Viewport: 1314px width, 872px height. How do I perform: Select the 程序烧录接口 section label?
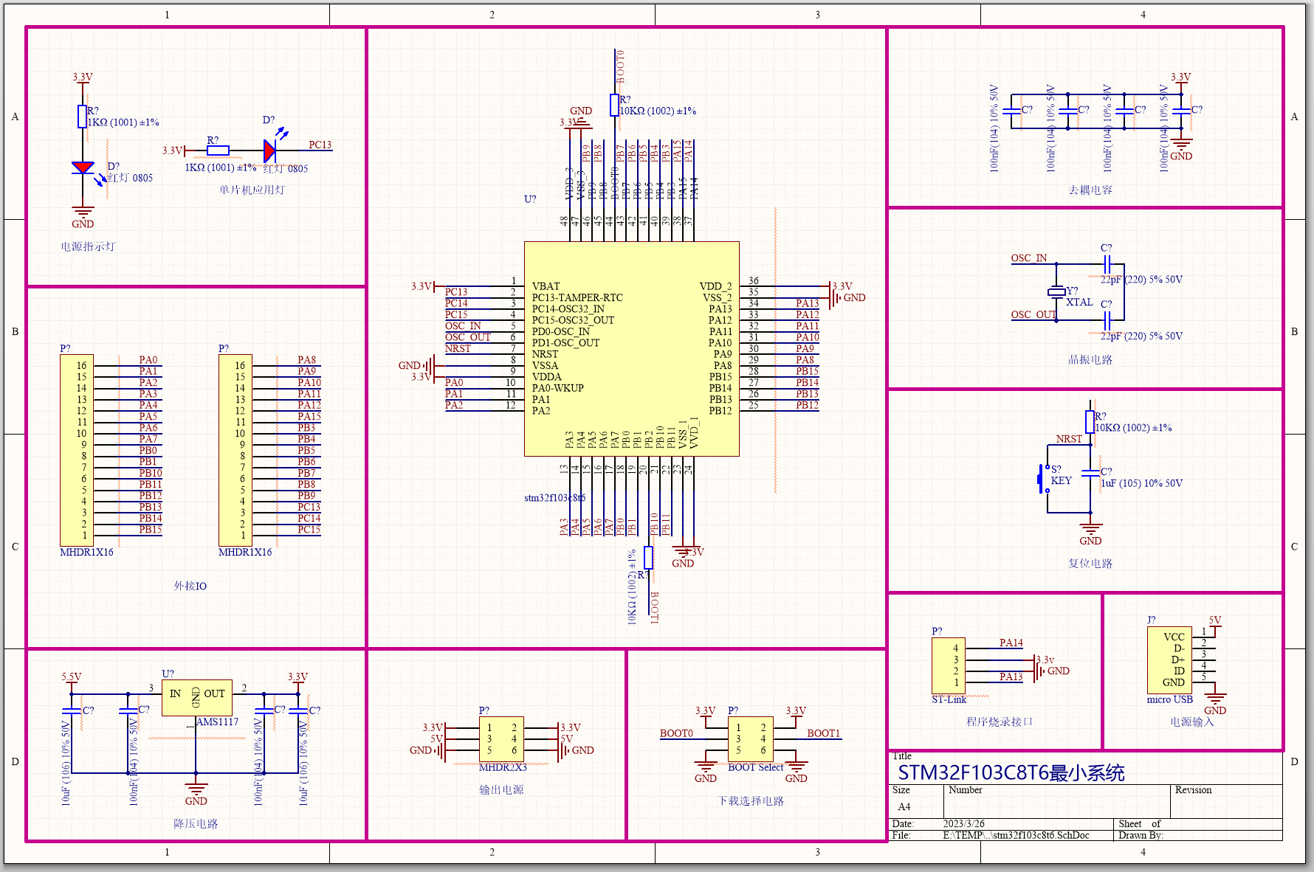point(1000,722)
